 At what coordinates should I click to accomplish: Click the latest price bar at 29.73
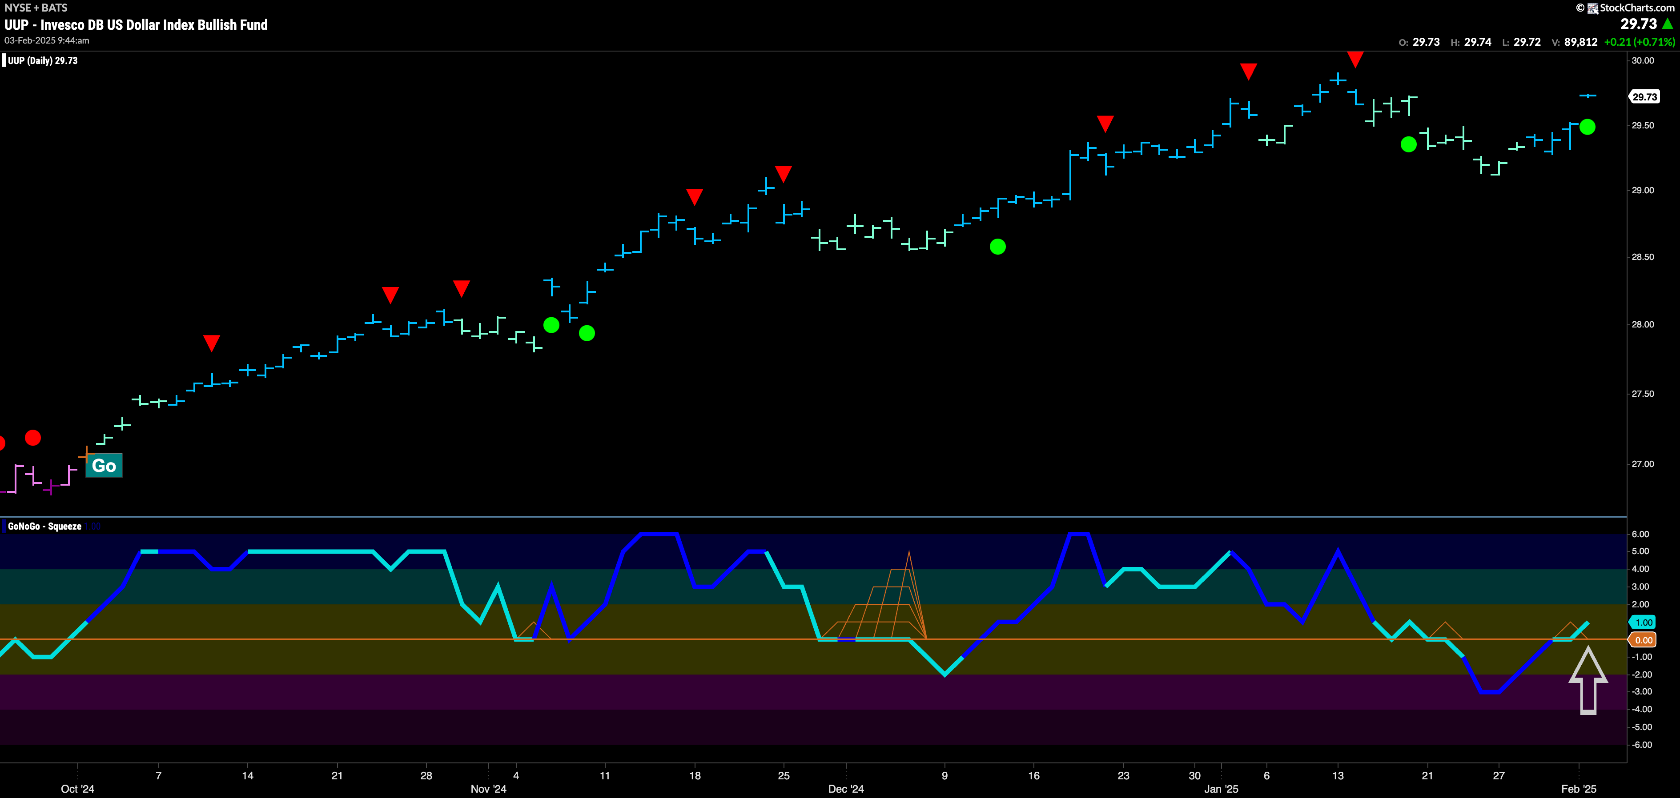tap(1588, 96)
